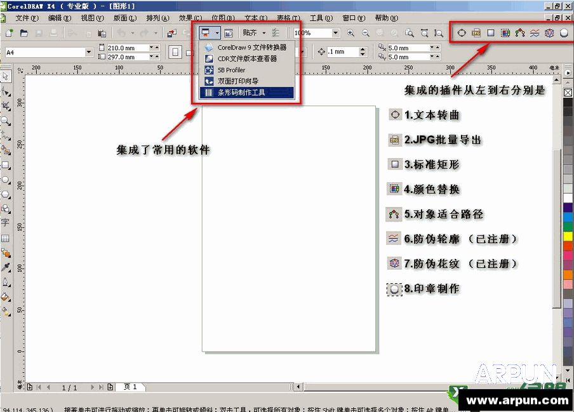Open the 文件 menu
Screen dimensions: 574x412
[x=26, y=18]
